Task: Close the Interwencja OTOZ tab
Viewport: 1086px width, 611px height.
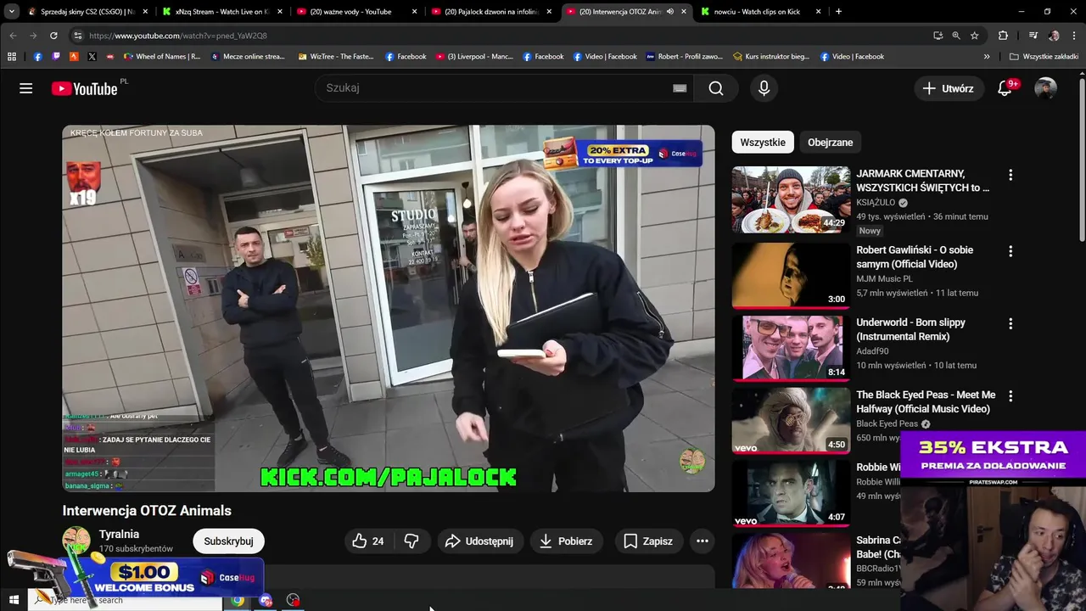Action: (684, 12)
